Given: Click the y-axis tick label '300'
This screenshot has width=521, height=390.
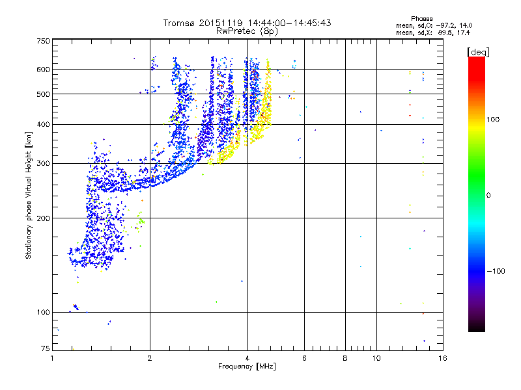Looking at the screenshot, I should click(x=44, y=164).
